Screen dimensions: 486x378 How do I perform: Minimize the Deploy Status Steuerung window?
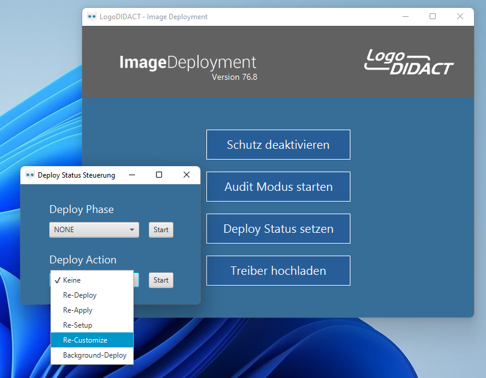pos(132,175)
